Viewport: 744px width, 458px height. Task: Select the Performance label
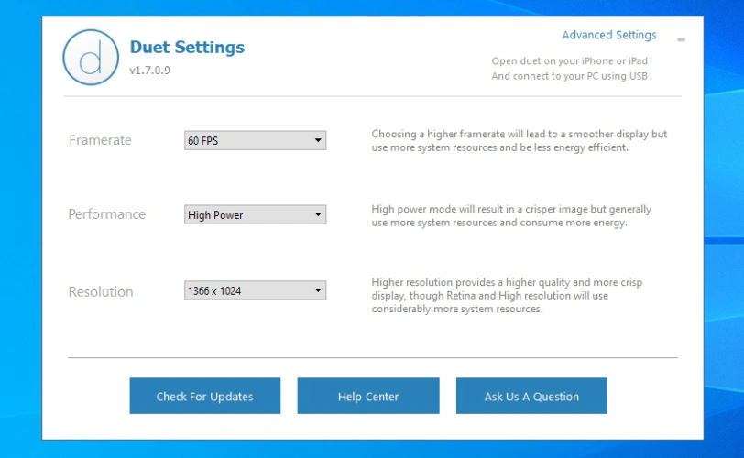(x=106, y=214)
